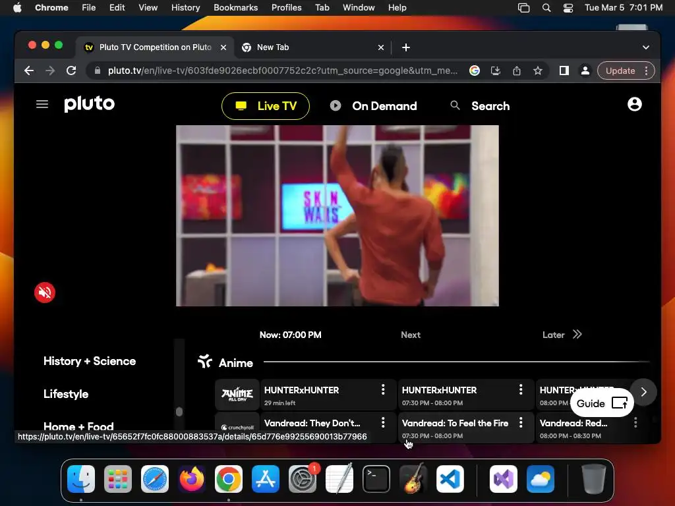Open Launchpad from the Dock
The image size is (675, 506).
pos(118,479)
